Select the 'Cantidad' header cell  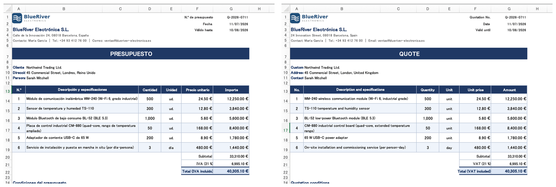pos(150,90)
